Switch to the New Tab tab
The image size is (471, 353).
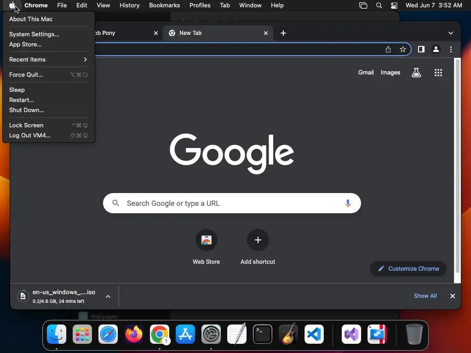click(218, 33)
